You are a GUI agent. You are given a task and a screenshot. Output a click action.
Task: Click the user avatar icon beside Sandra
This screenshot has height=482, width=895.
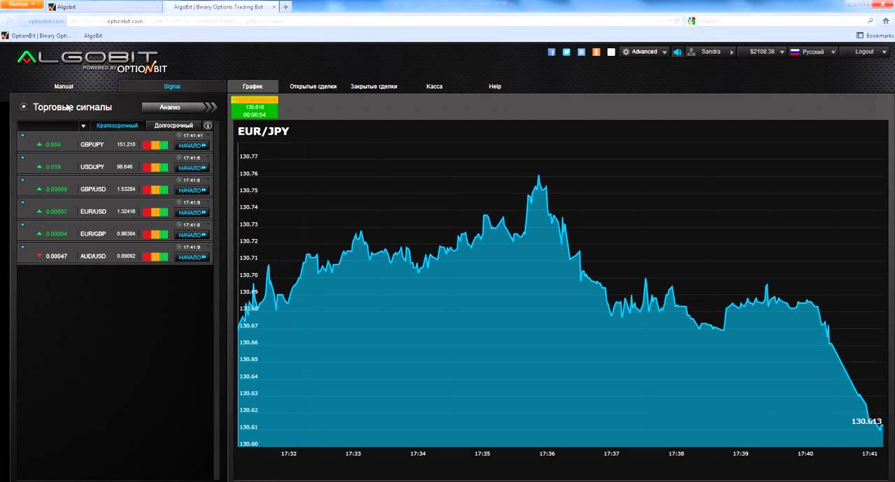[692, 52]
